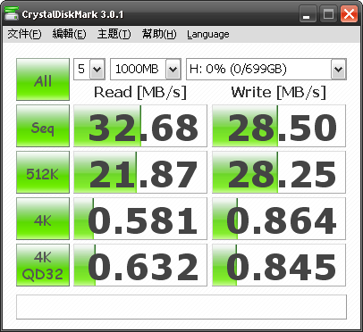Click the empty comment field at bottom
This screenshot has height=332, width=363.
pyautogui.click(x=181, y=307)
